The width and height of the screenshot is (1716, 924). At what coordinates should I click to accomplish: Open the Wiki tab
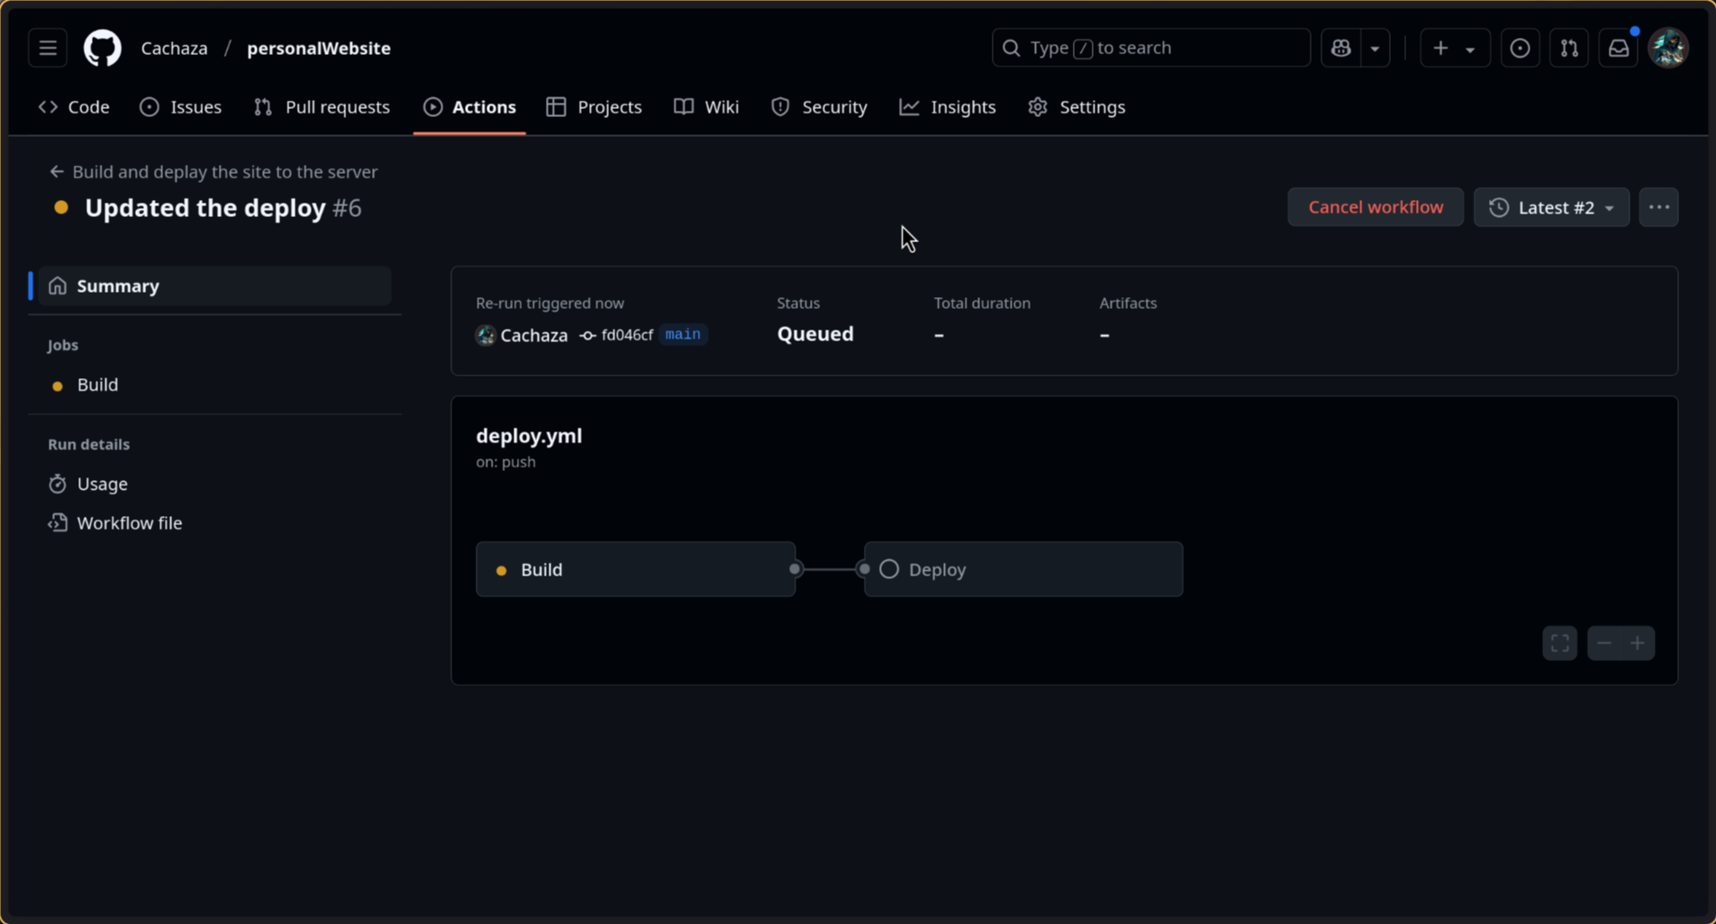pos(707,107)
